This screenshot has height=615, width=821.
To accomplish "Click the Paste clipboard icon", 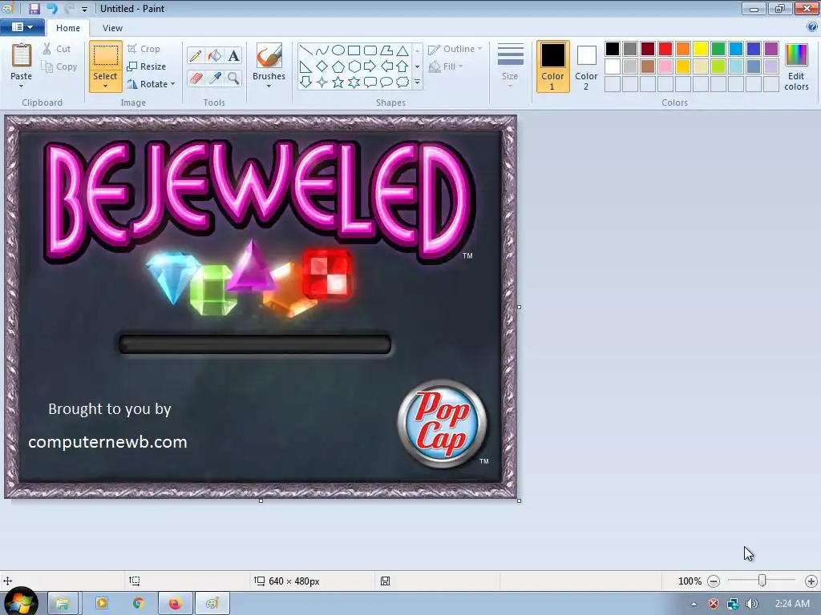I will click(22, 55).
